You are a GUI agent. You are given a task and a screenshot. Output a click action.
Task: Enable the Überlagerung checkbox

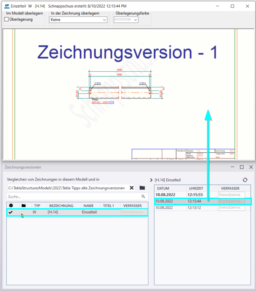coord(6,19)
